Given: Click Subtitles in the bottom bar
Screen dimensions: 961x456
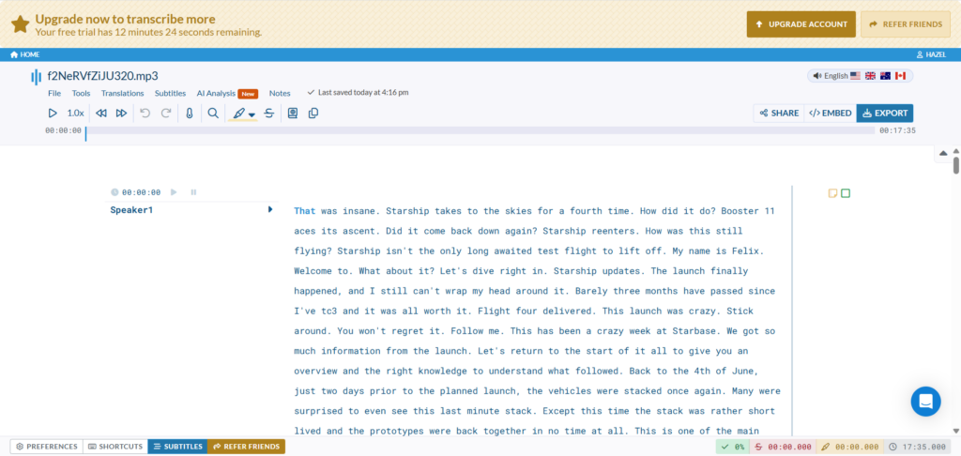Looking at the screenshot, I should click(x=177, y=447).
